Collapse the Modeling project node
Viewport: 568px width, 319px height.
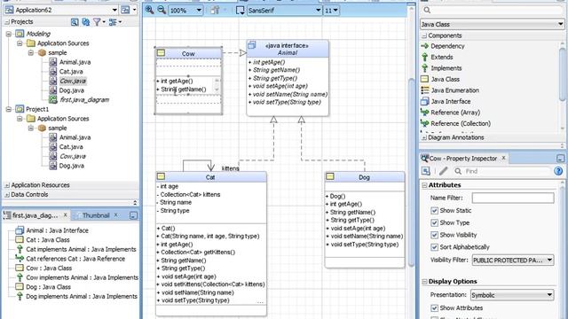[9, 34]
